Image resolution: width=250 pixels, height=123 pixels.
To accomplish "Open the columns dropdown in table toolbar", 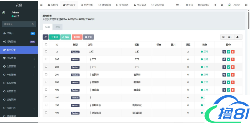I will coord(230,37).
